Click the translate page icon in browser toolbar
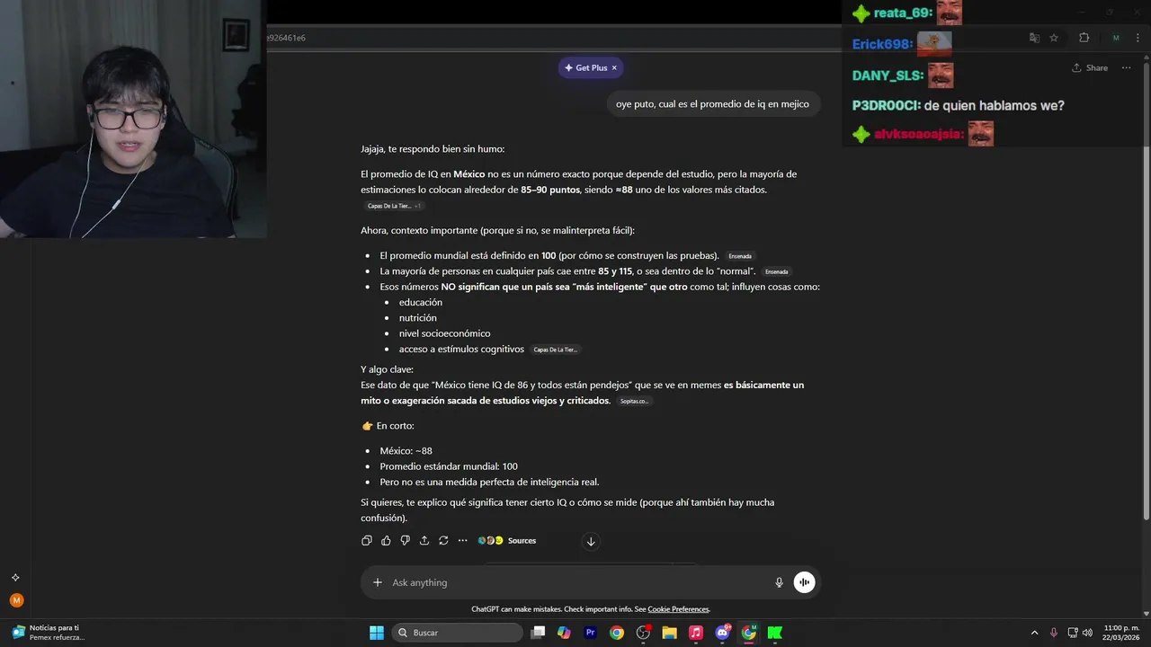This screenshot has height=647, width=1151. (1034, 38)
